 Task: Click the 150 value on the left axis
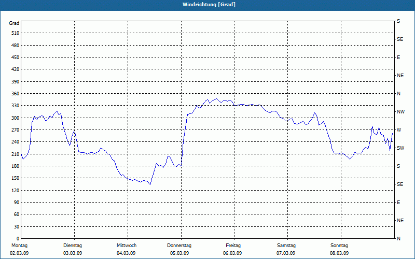(x=16, y=178)
